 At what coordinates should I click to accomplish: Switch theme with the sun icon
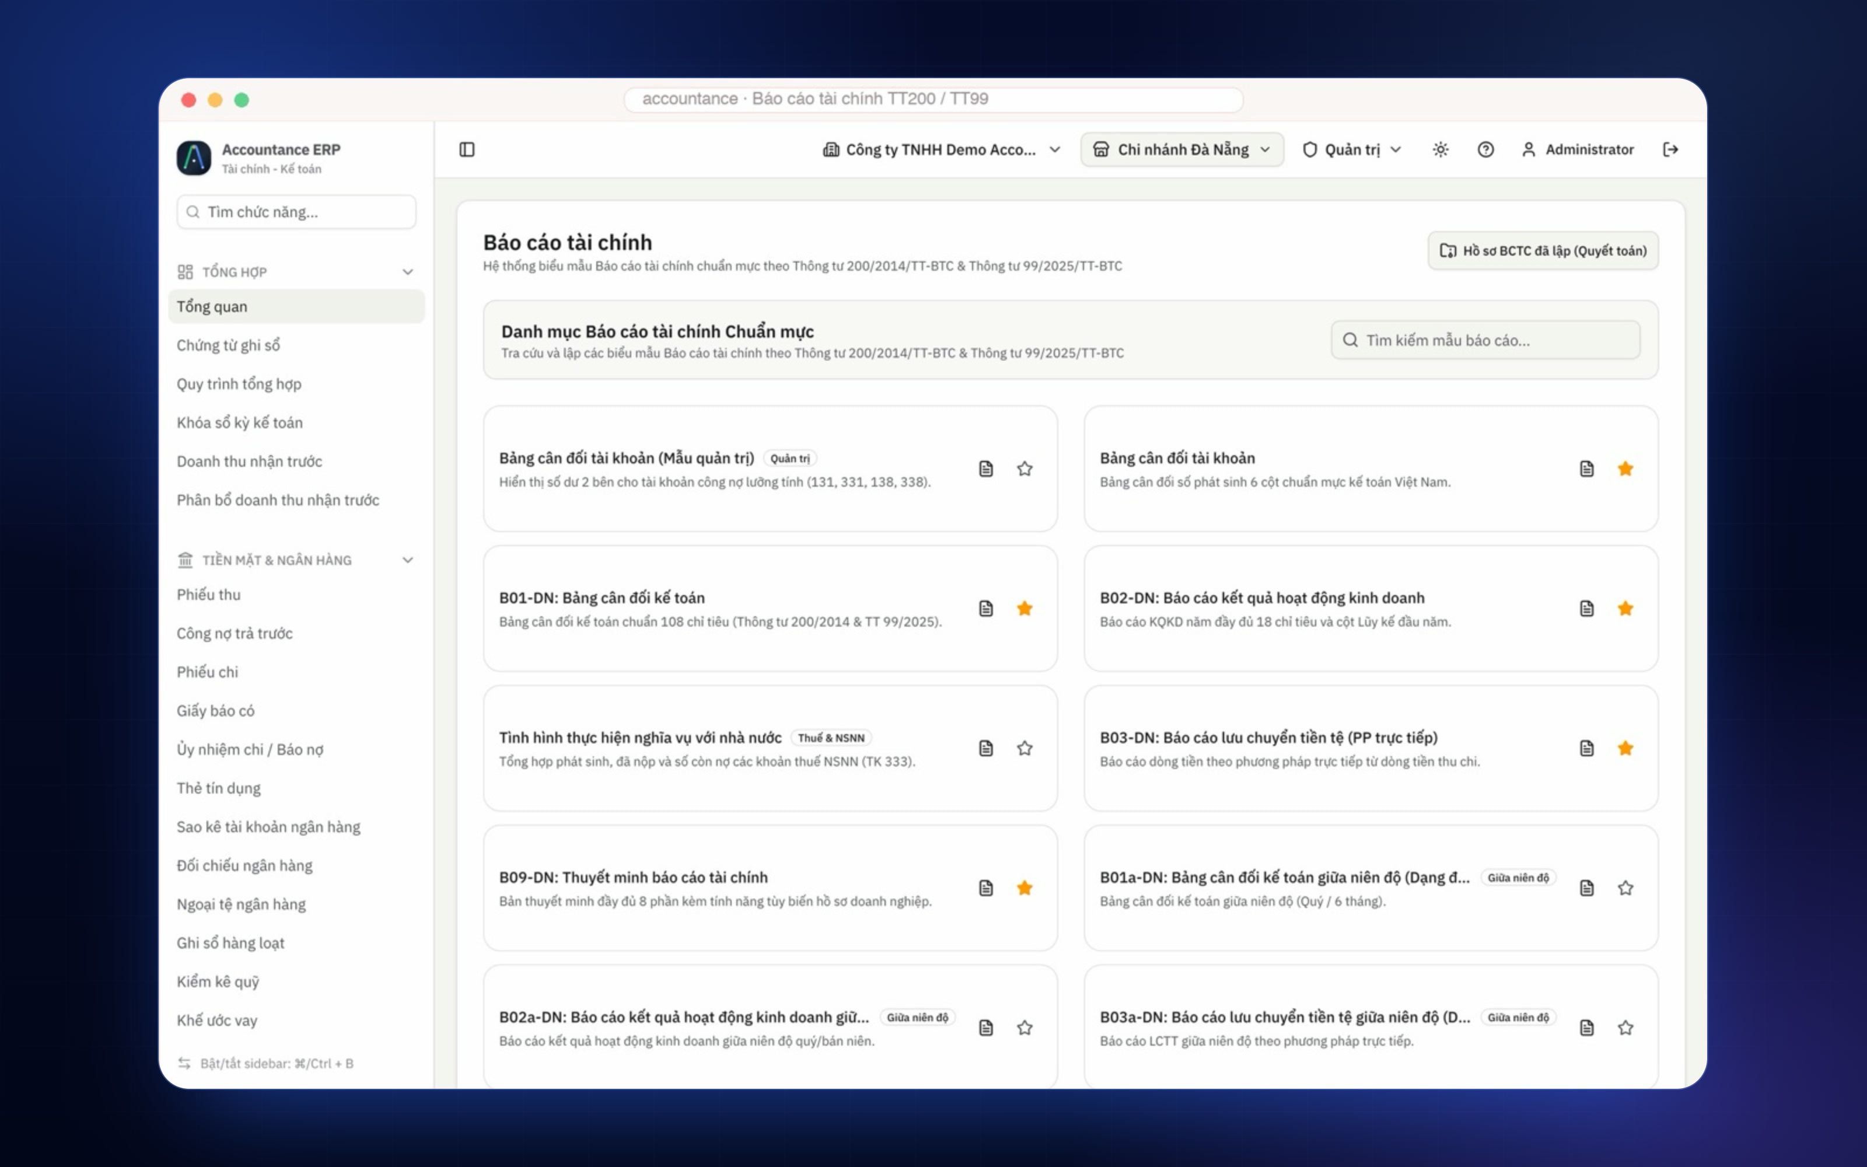coord(1441,149)
